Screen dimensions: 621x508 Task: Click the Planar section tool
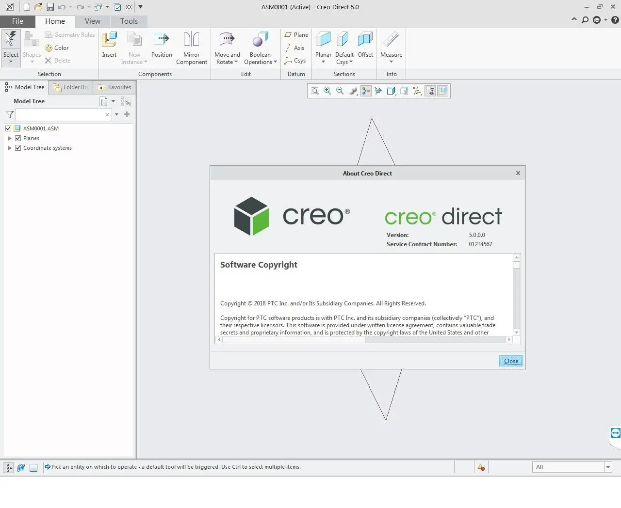pyautogui.click(x=323, y=45)
